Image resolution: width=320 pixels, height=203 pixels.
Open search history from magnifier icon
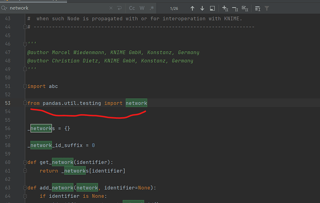tap(5, 8)
